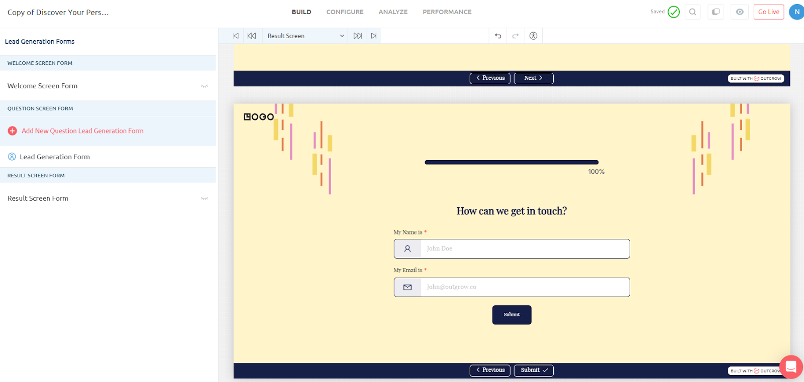Screen dimensions: 804x382
Task: Switch to the Configure tab
Action: 345,12
